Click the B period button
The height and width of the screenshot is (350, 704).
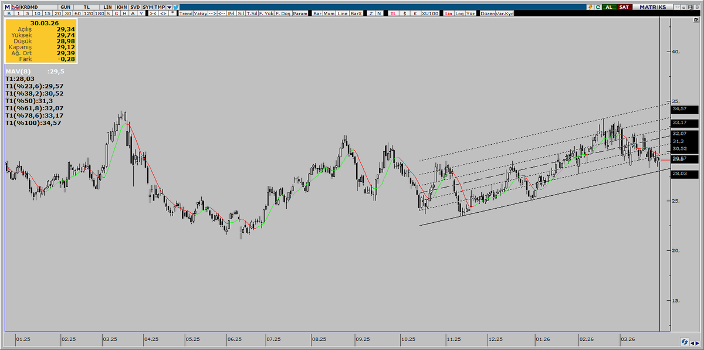pos(9,13)
